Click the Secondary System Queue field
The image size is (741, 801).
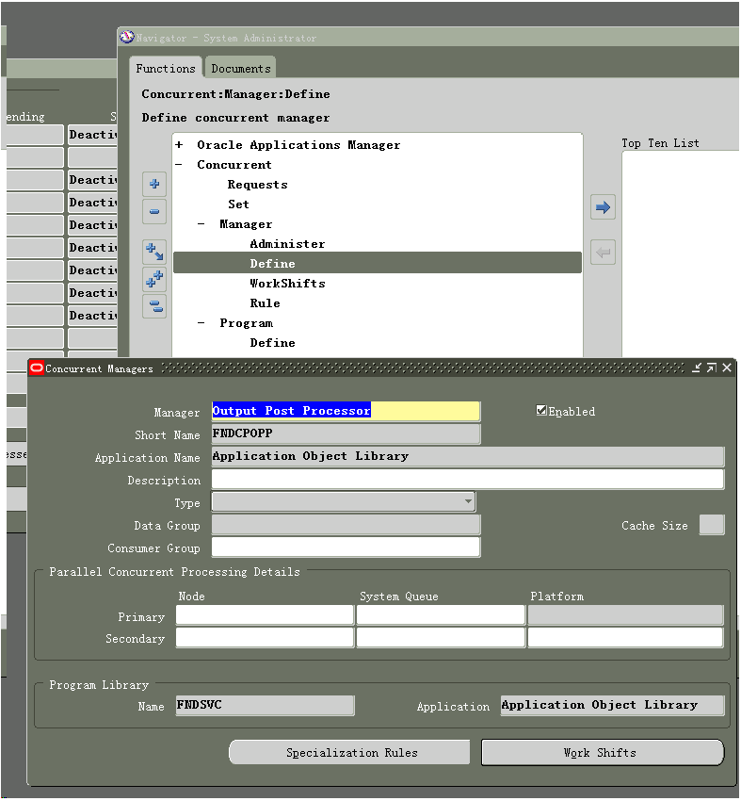click(441, 638)
